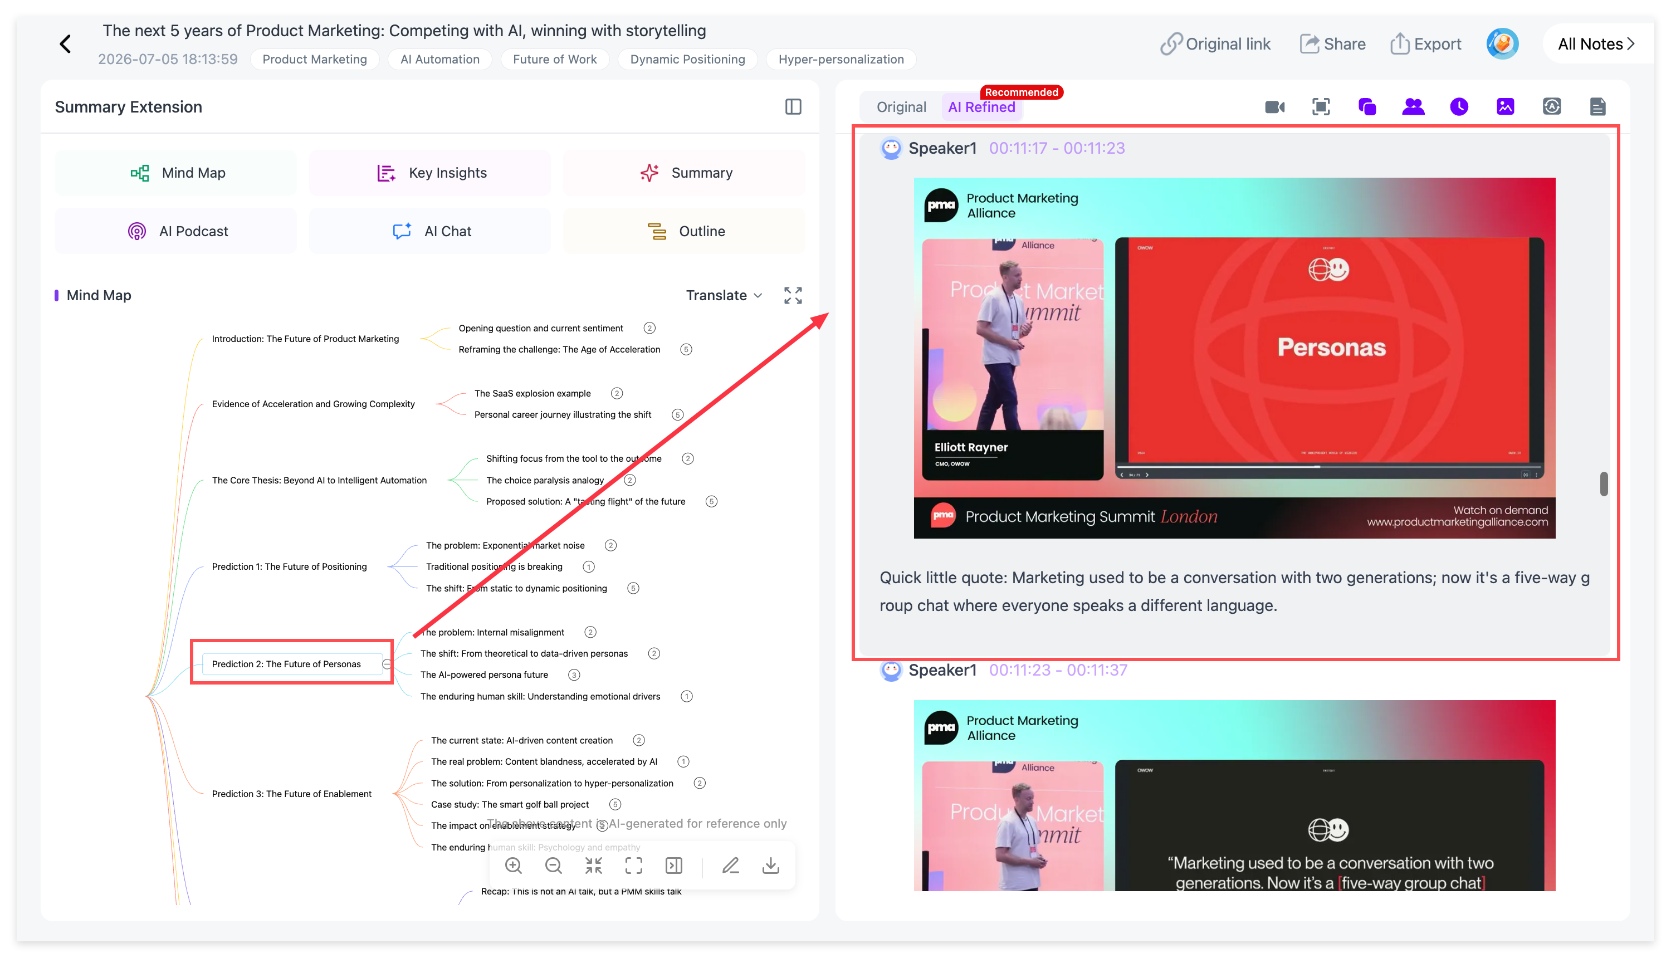Click the Hyper-personalization tag
The width and height of the screenshot is (1671, 958).
click(x=841, y=59)
